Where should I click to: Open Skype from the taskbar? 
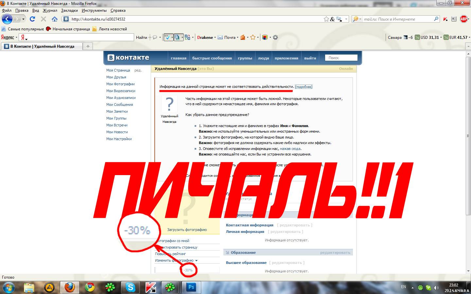point(131,287)
